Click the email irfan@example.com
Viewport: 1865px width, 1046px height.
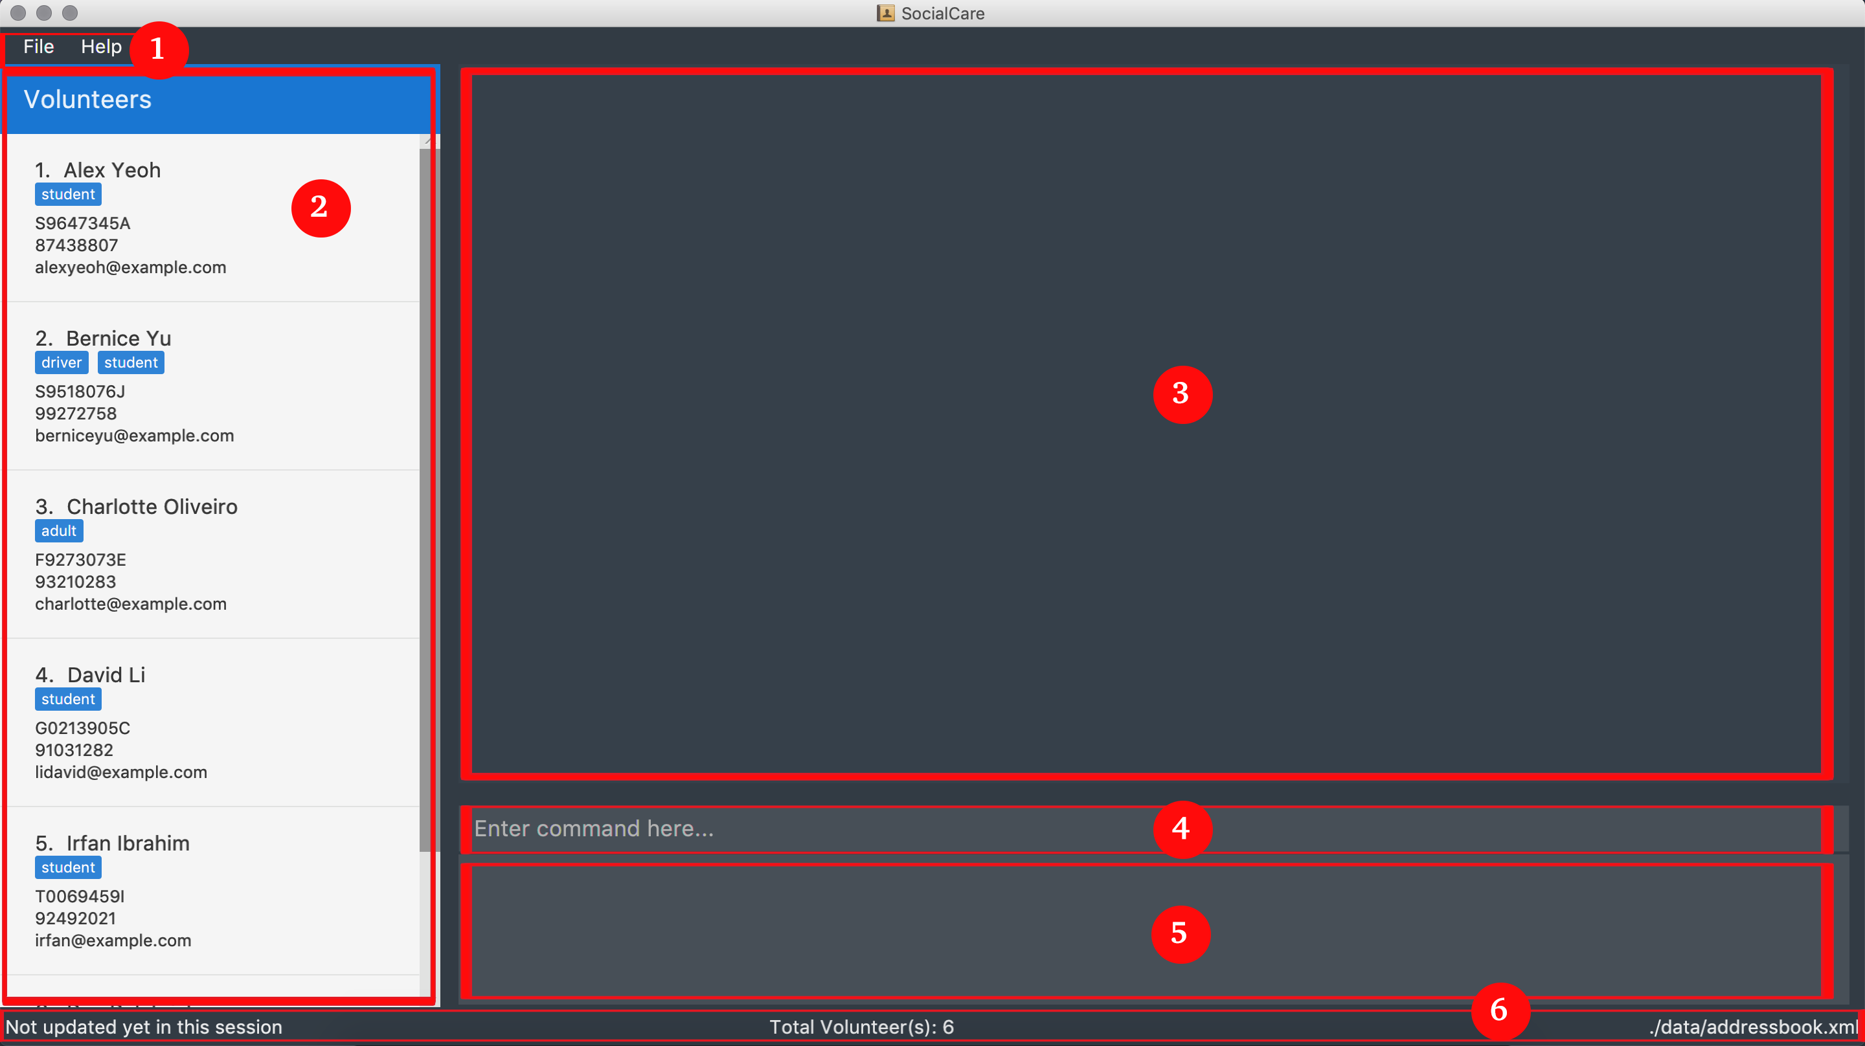coord(113,941)
